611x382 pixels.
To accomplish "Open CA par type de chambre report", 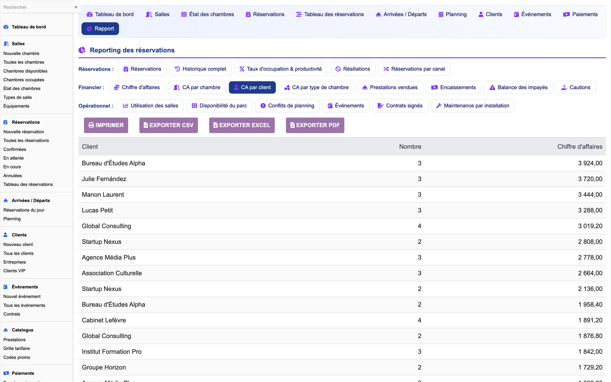I will 317,88.
